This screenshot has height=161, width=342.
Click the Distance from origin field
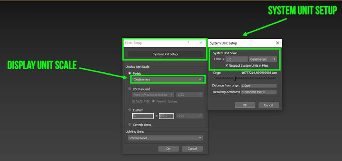[259, 86]
